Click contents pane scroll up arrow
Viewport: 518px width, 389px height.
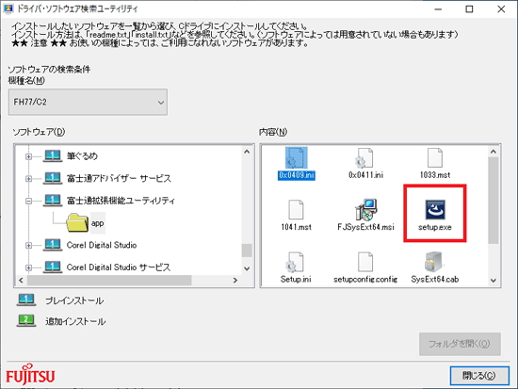(x=494, y=152)
